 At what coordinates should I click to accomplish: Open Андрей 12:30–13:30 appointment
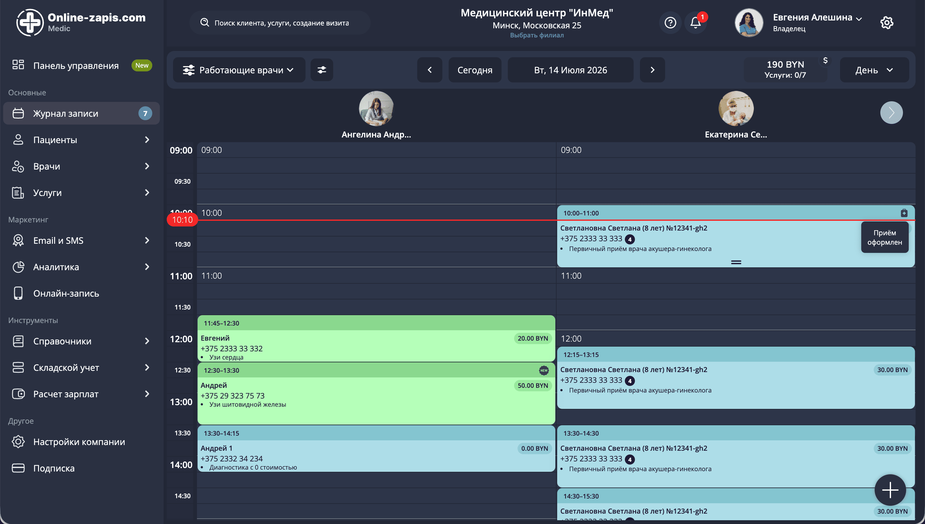pyautogui.click(x=376, y=393)
